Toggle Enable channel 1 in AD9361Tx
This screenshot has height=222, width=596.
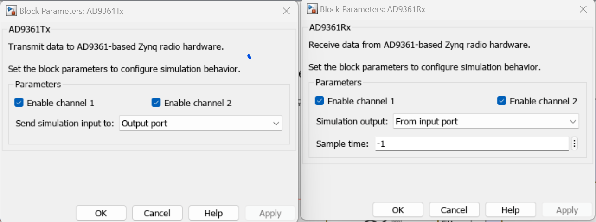click(x=19, y=103)
